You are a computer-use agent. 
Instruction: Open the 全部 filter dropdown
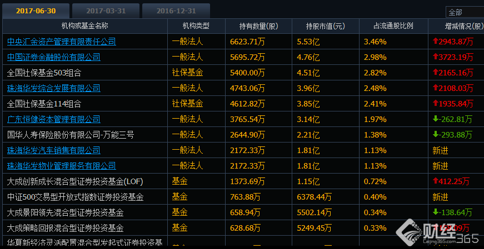pos(465,12)
